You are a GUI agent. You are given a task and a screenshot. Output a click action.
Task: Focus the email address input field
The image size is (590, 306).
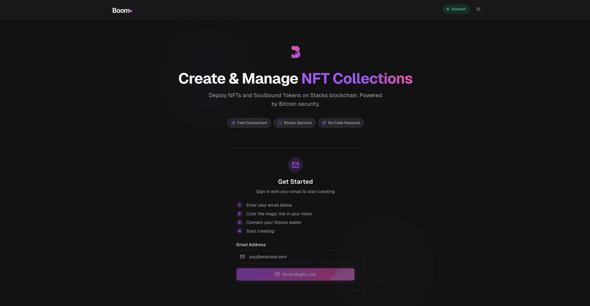click(x=296, y=257)
